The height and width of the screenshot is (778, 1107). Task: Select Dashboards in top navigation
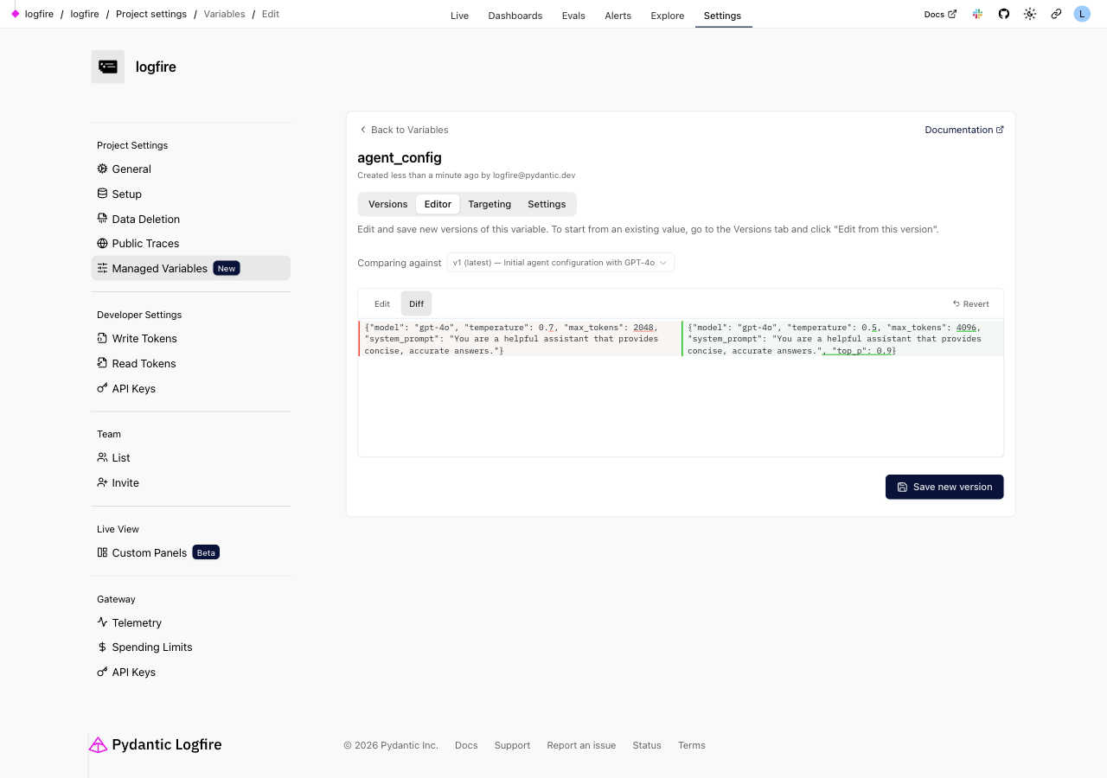pos(515,16)
